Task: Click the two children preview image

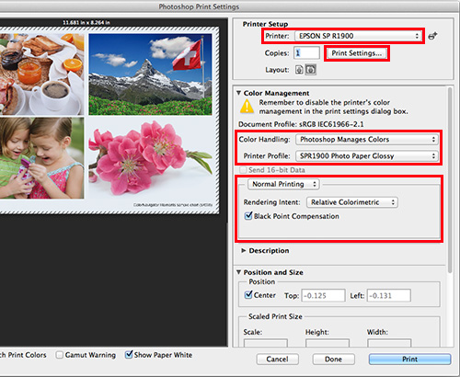Action: 41,158
